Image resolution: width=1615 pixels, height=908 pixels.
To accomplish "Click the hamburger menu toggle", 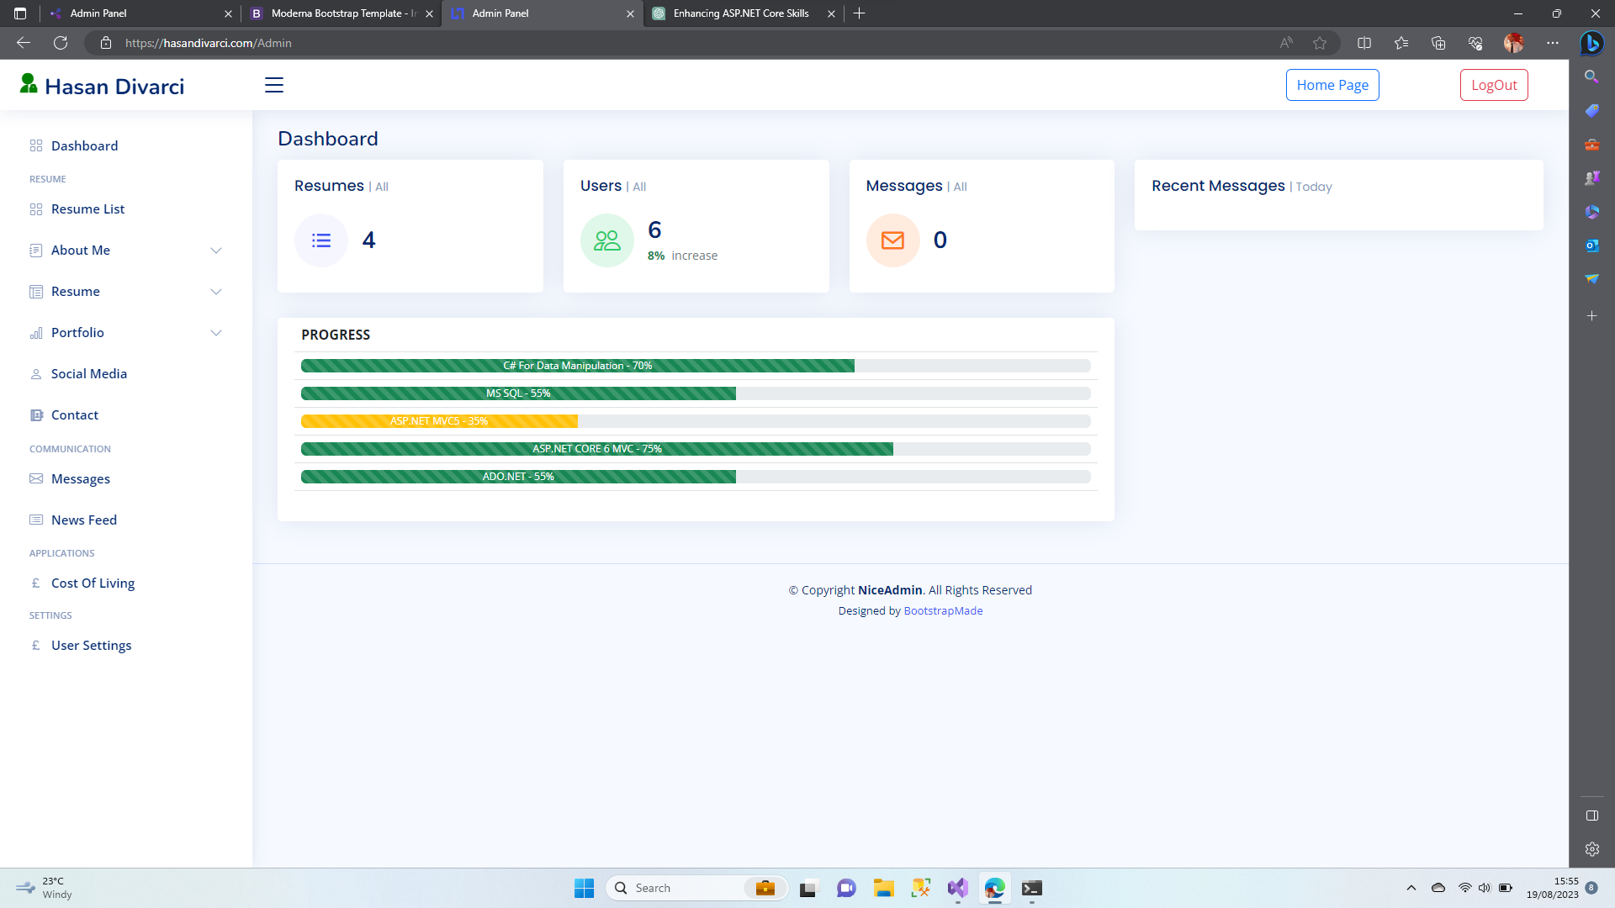I will click(274, 84).
